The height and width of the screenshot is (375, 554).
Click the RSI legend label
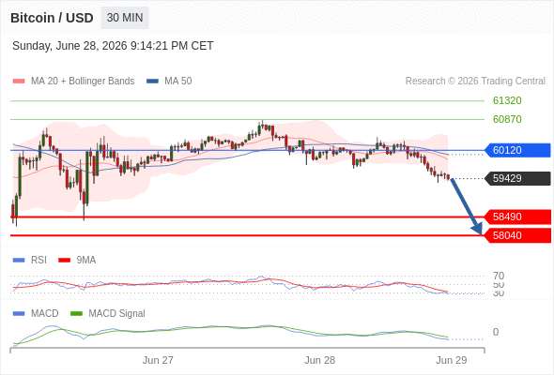[38, 261]
